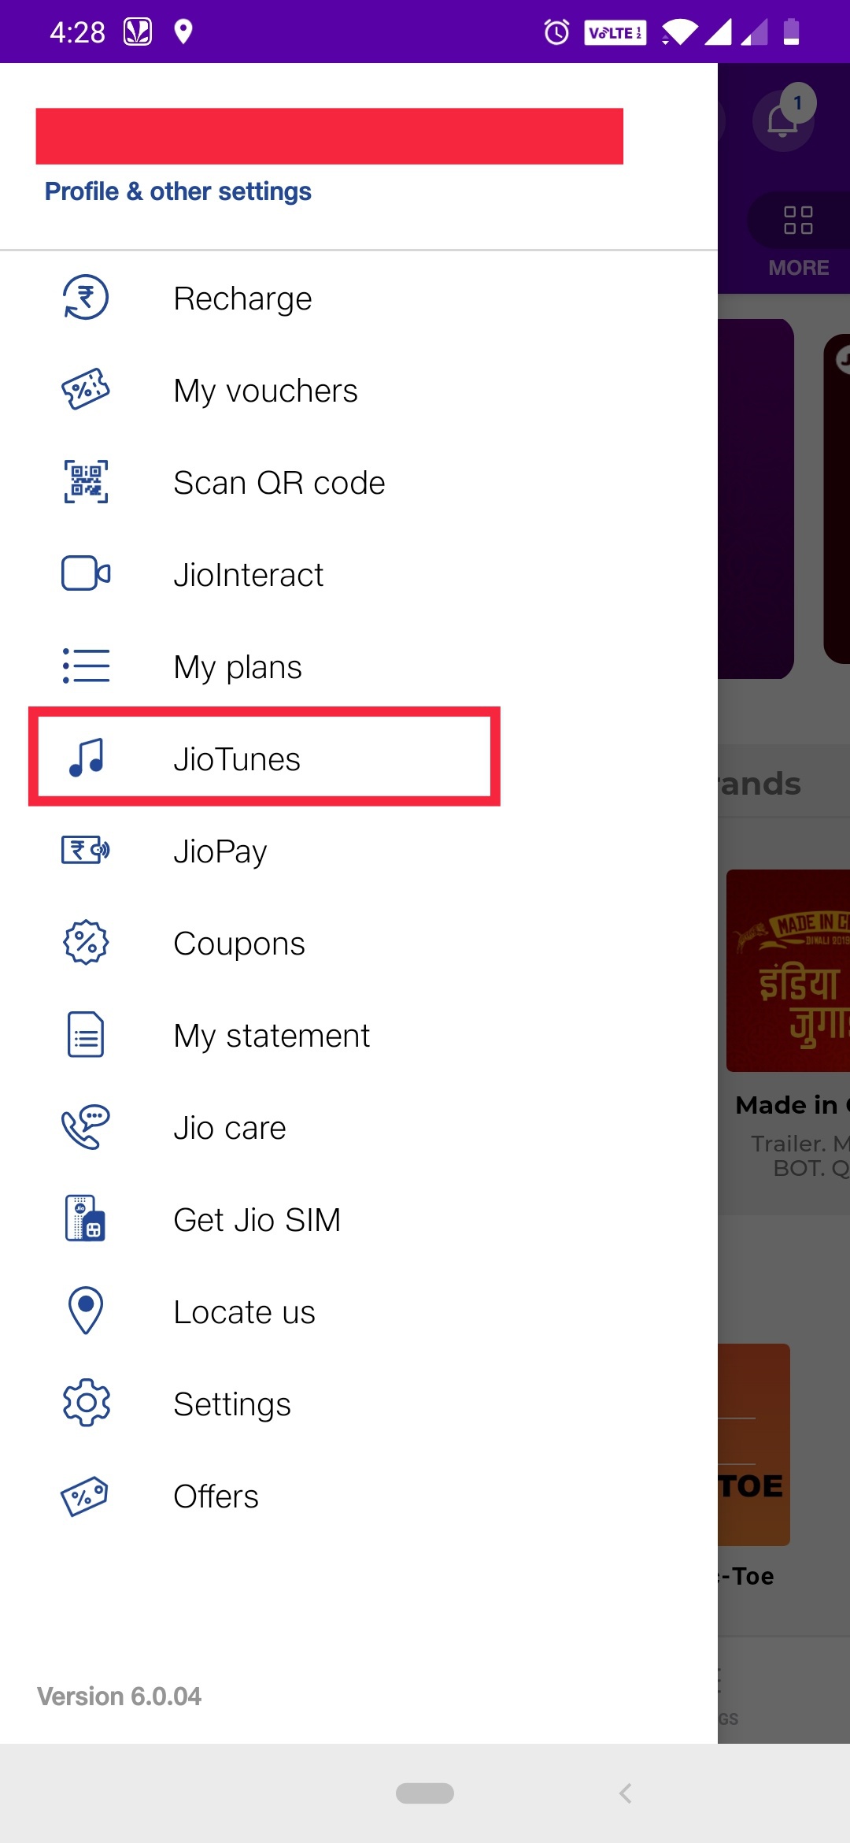Image resolution: width=850 pixels, height=1843 pixels.
Task: Open My plans menu item
Action: point(238,667)
